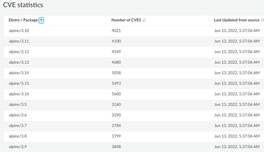
Task: Click the CVE statistics page heading
Action: [23, 5]
